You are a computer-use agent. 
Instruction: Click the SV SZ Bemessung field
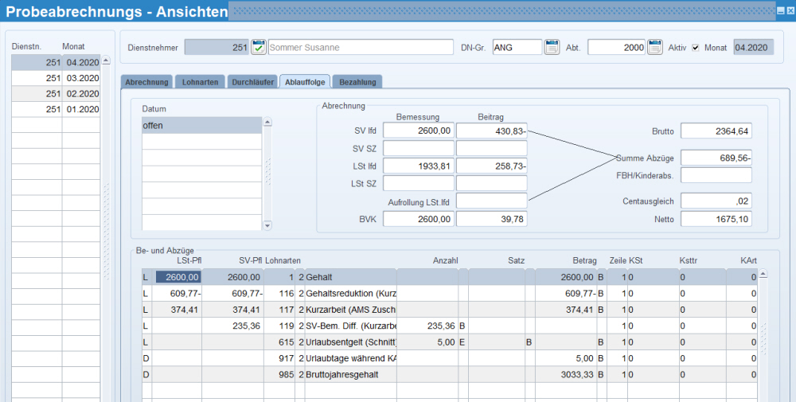[419, 148]
